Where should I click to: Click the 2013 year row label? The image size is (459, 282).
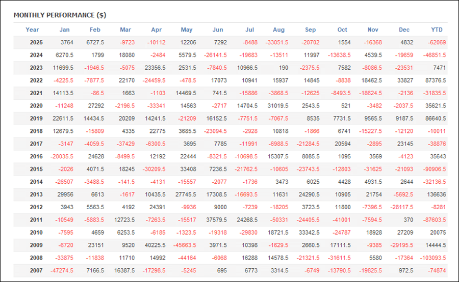(36, 195)
